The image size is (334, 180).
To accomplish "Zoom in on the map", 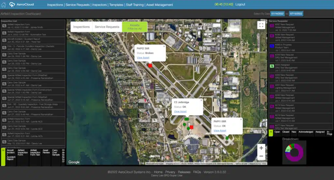I will (261, 148).
